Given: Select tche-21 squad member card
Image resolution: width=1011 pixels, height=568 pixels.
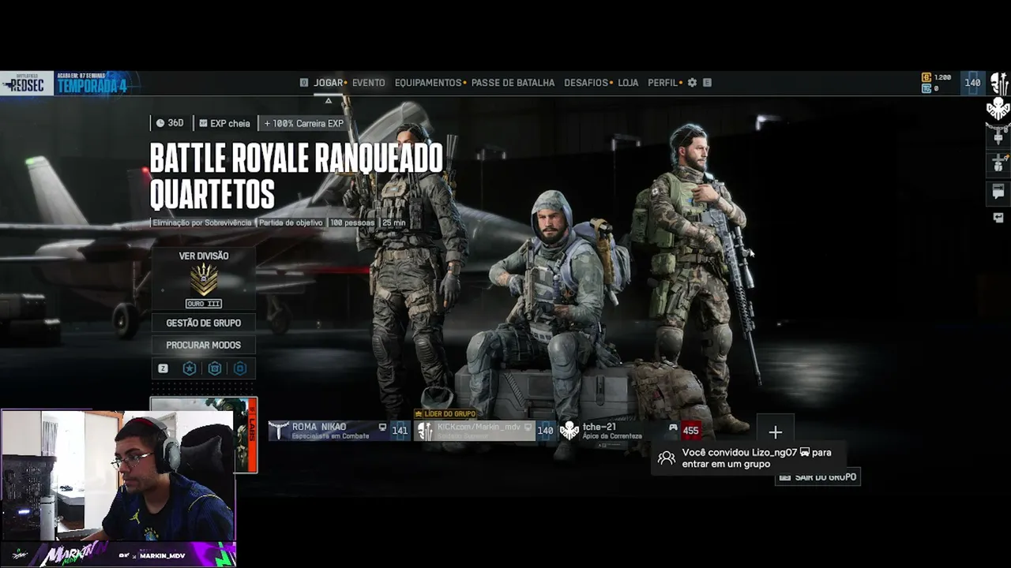Looking at the screenshot, I should (x=630, y=431).
